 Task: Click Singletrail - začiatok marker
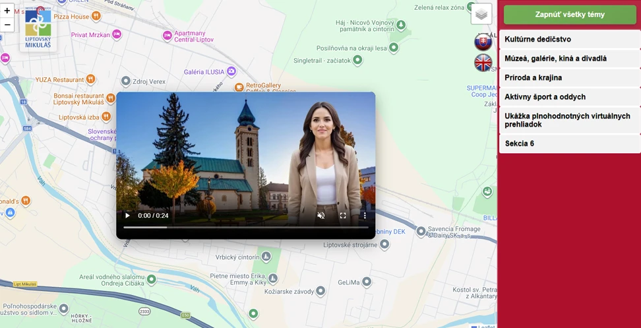pyautogui.click(x=357, y=60)
